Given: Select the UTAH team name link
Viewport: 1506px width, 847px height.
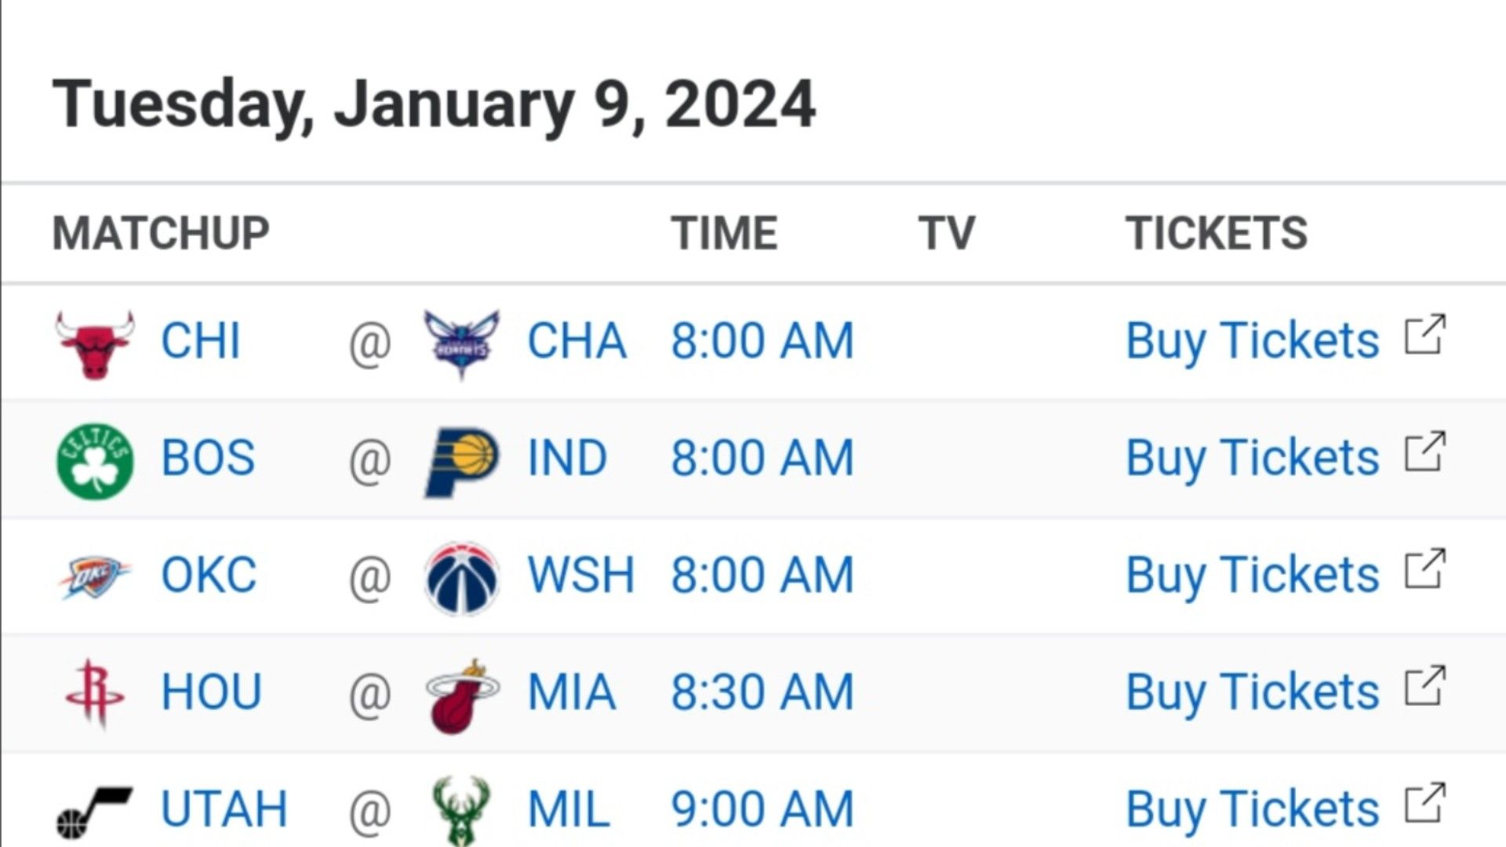Looking at the screenshot, I should click(x=224, y=809).
